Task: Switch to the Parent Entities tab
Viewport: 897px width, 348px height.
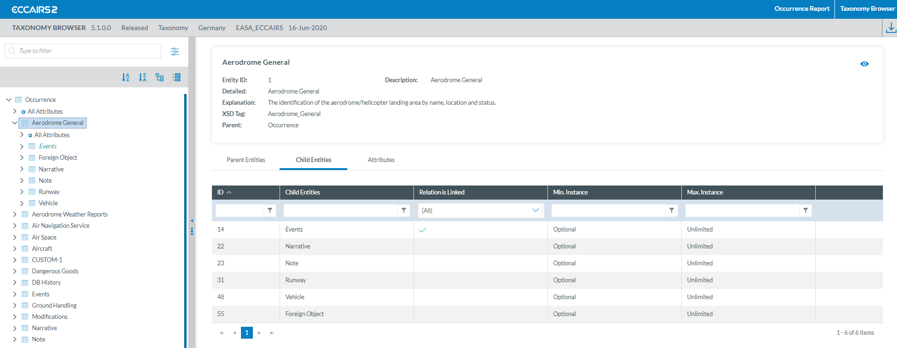Action: (x=246, y=160)
